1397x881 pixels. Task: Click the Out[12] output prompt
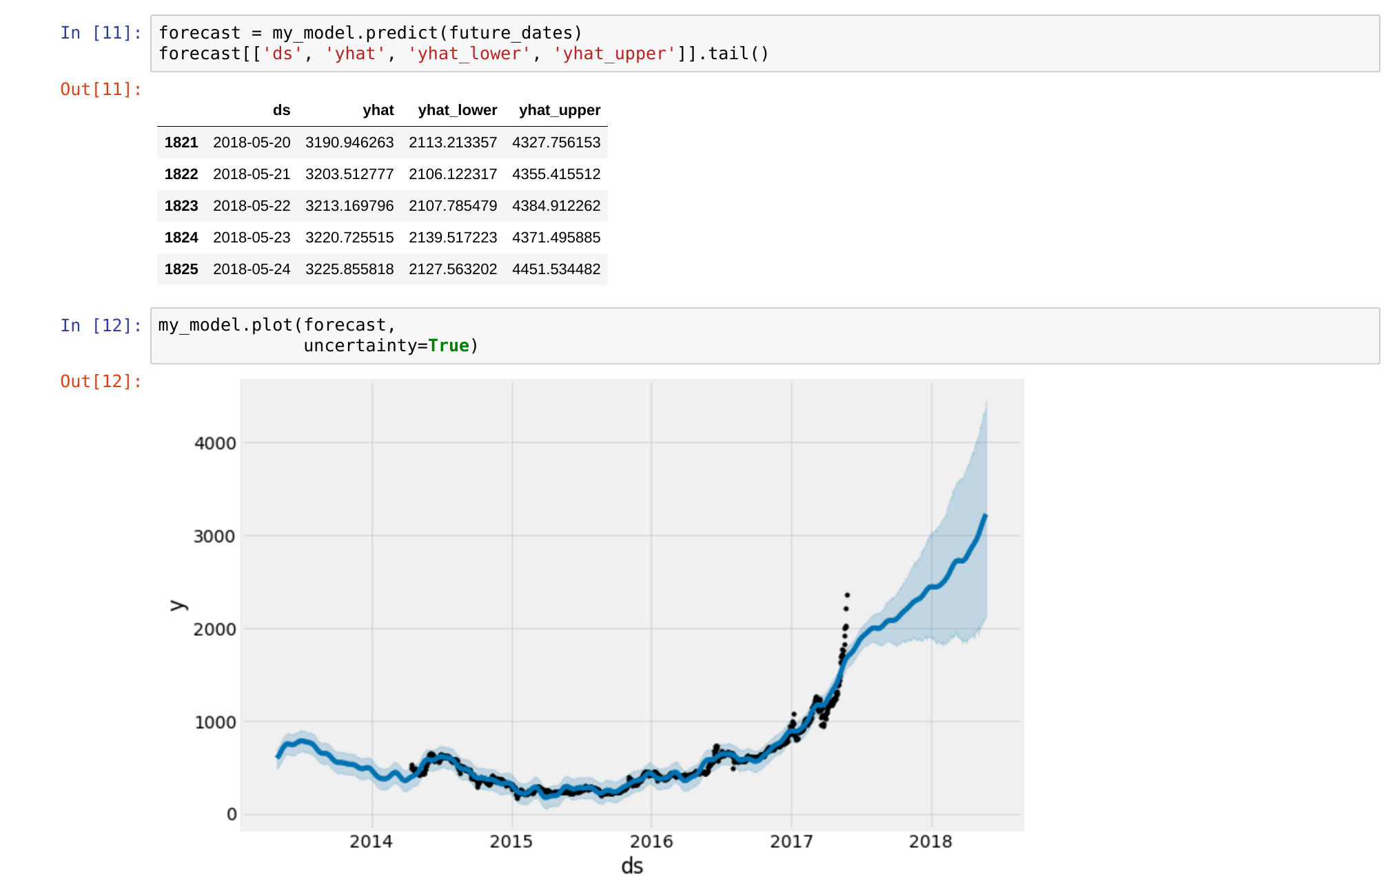pyautogui.click(x=101, y=382)
